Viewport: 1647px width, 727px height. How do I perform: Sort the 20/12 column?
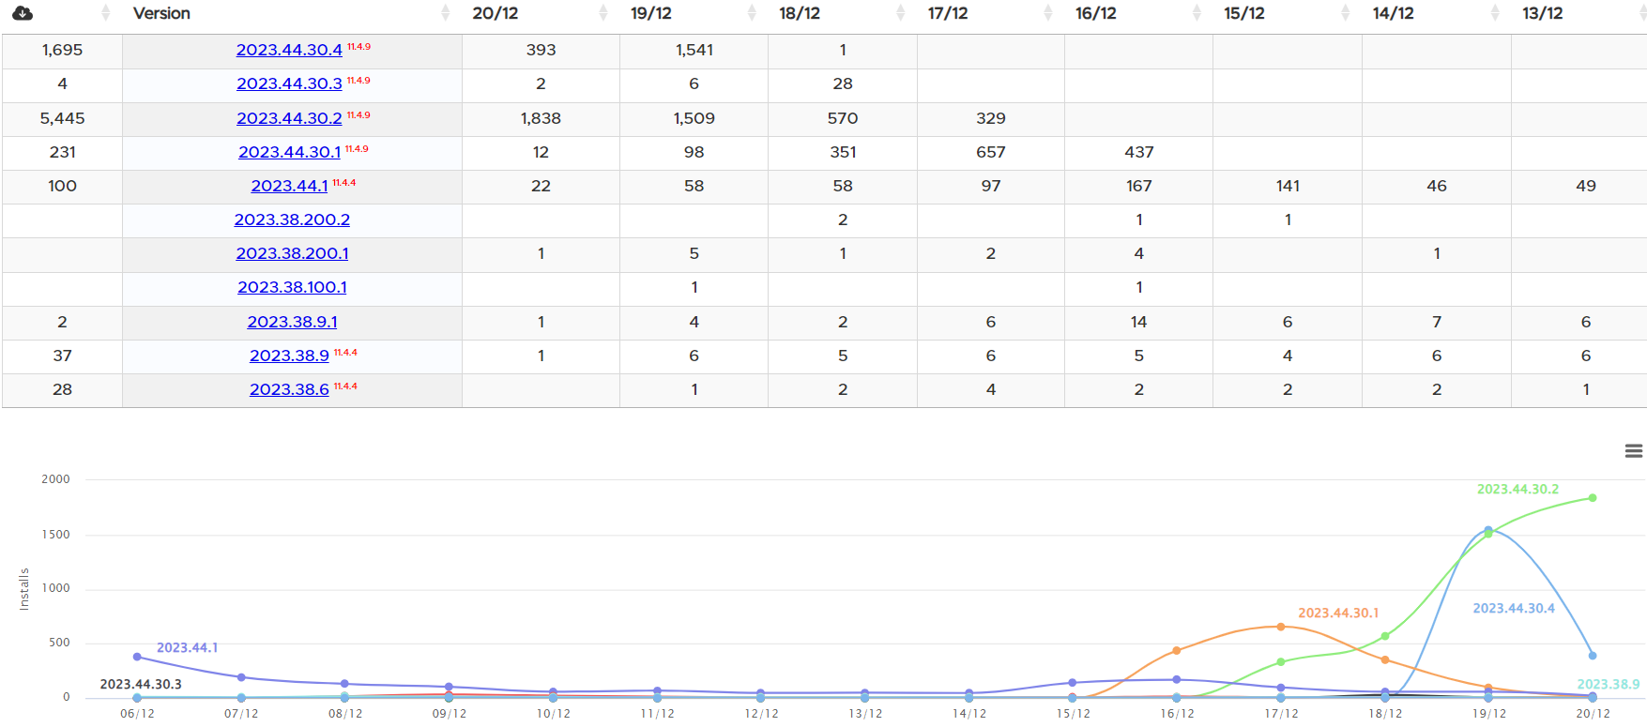click(603, 13)
